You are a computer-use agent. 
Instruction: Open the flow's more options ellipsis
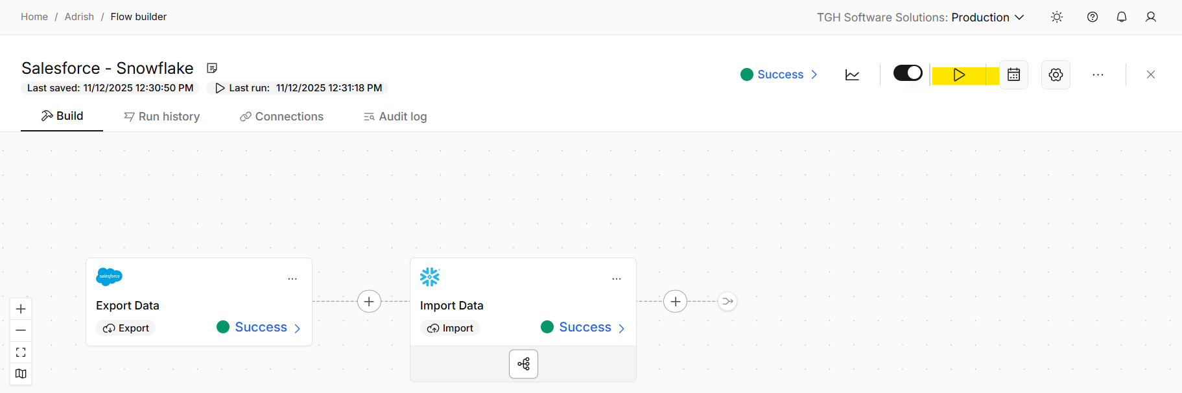(x=1098, y=75)
